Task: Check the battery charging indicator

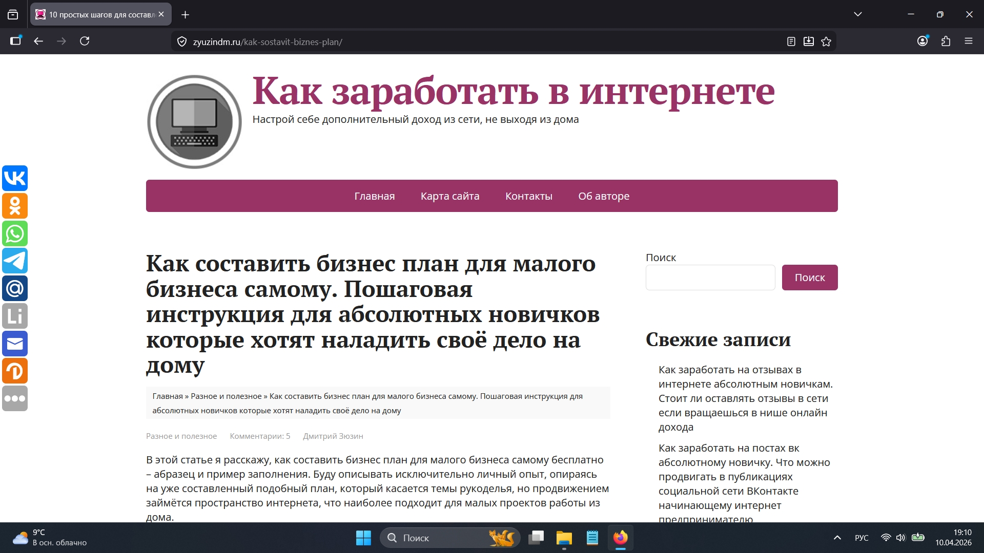Action: 917,538
